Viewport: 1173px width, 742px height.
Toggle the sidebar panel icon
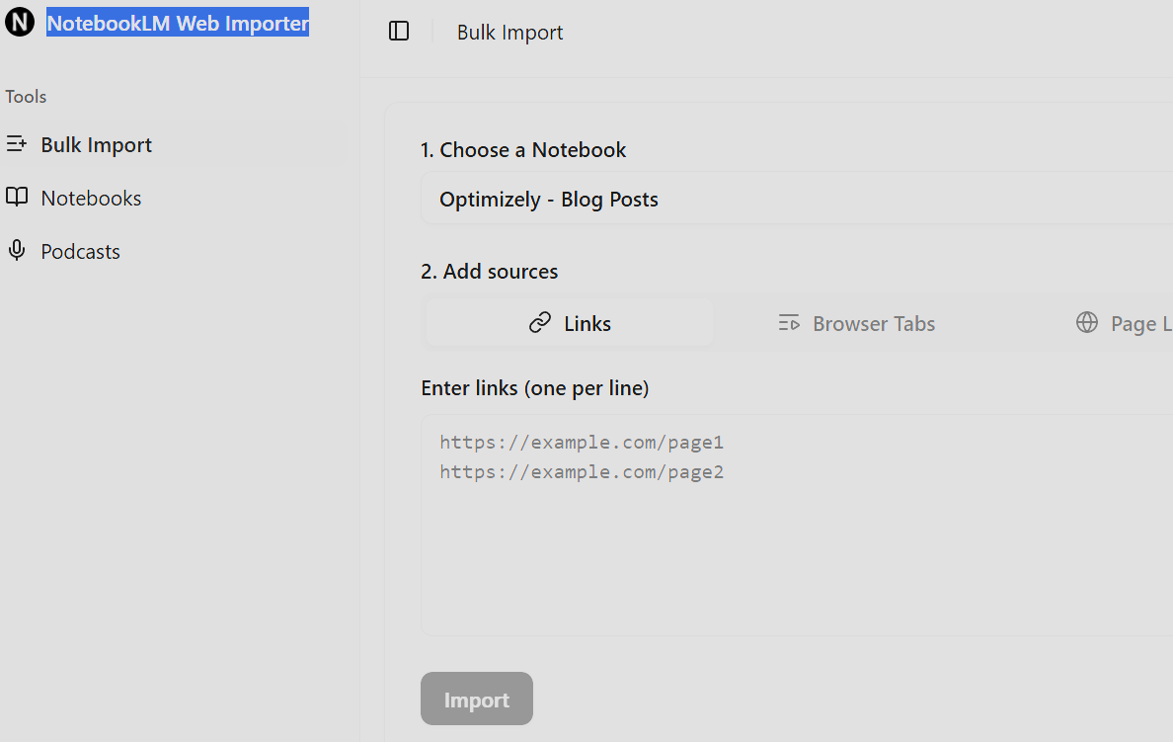tap(399, 32)
